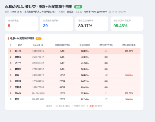Click the 小队送达电联率 value 80.17%

85,26
